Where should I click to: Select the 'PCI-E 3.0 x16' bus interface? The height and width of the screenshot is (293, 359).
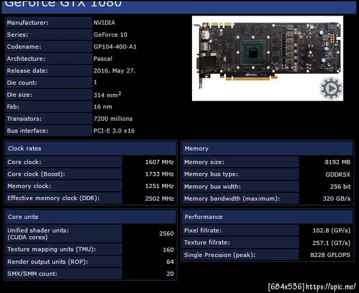pyautogui.click(x=114, y=131)
